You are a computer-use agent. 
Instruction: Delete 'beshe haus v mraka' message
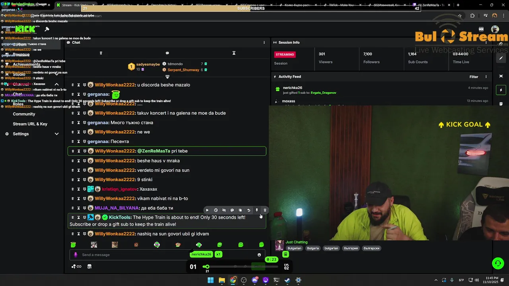click(72, 161)
